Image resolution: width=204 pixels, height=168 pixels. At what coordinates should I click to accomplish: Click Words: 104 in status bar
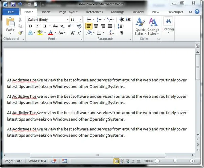click(x=37, y=161)
